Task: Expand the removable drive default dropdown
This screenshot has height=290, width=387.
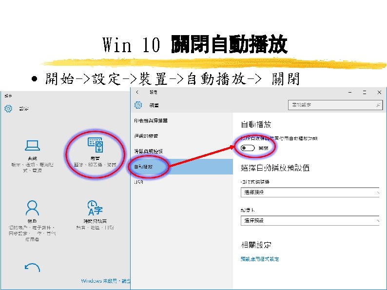Action: coord(310,192)
